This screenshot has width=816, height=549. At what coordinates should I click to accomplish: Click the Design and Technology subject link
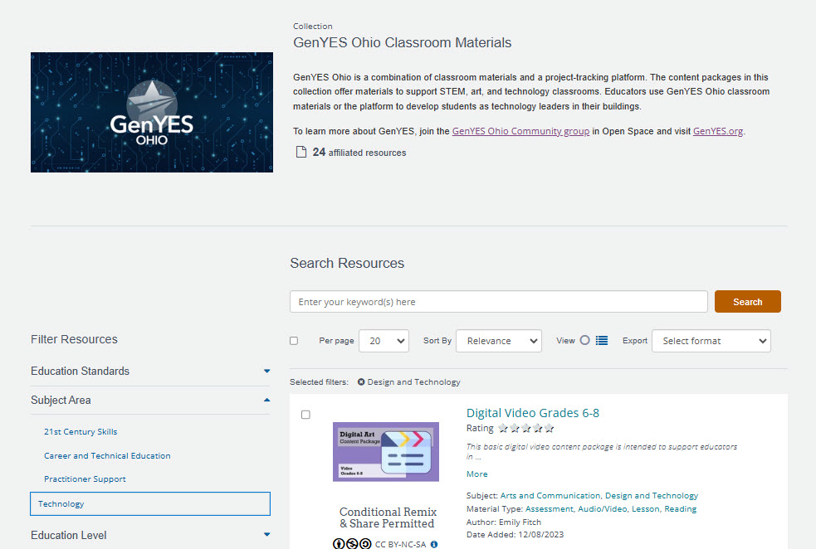click(x=652, y=495)
